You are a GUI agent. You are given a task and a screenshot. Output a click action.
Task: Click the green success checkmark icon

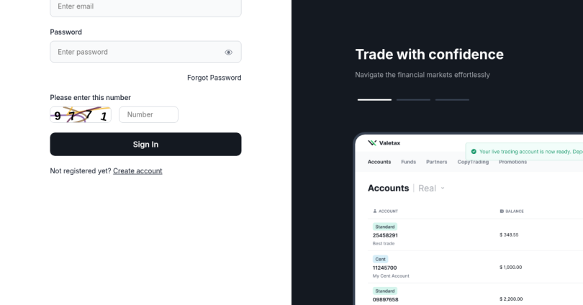pyautogui.click(x=473, y=151)
